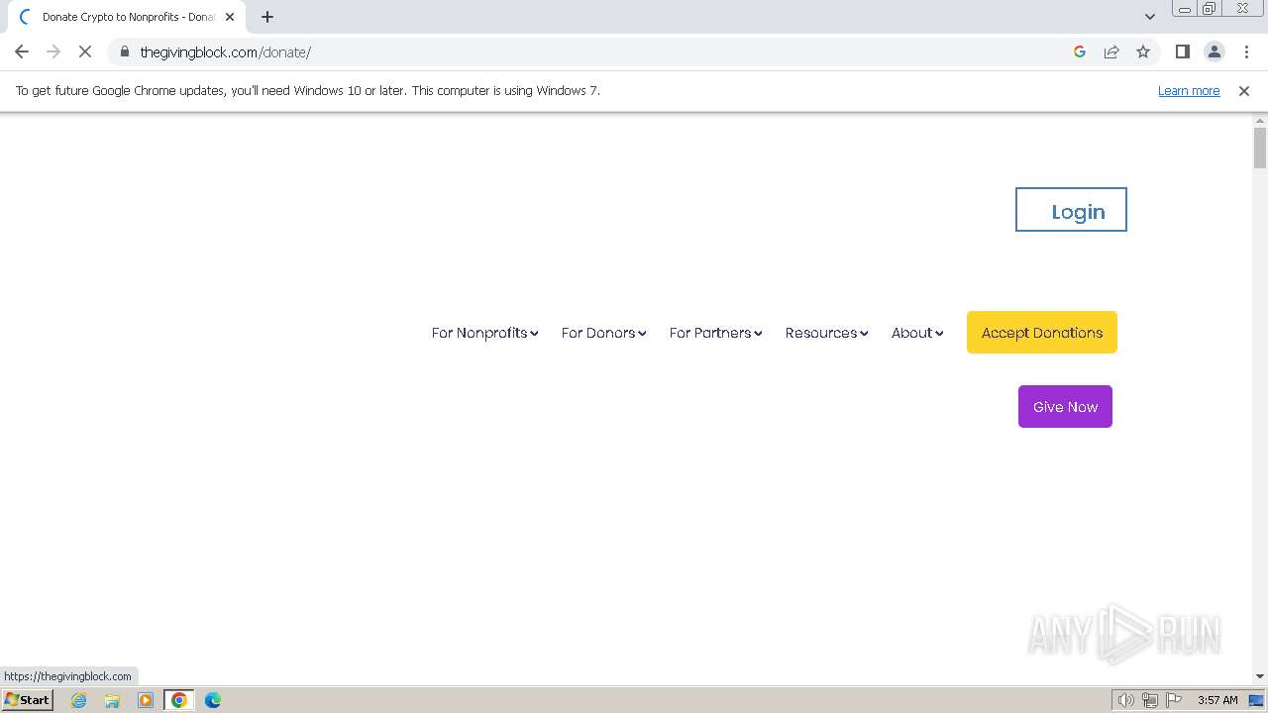Click the page vertical scrollbar thumb
1268x713 pixels.
click(x=1260, y=149)
